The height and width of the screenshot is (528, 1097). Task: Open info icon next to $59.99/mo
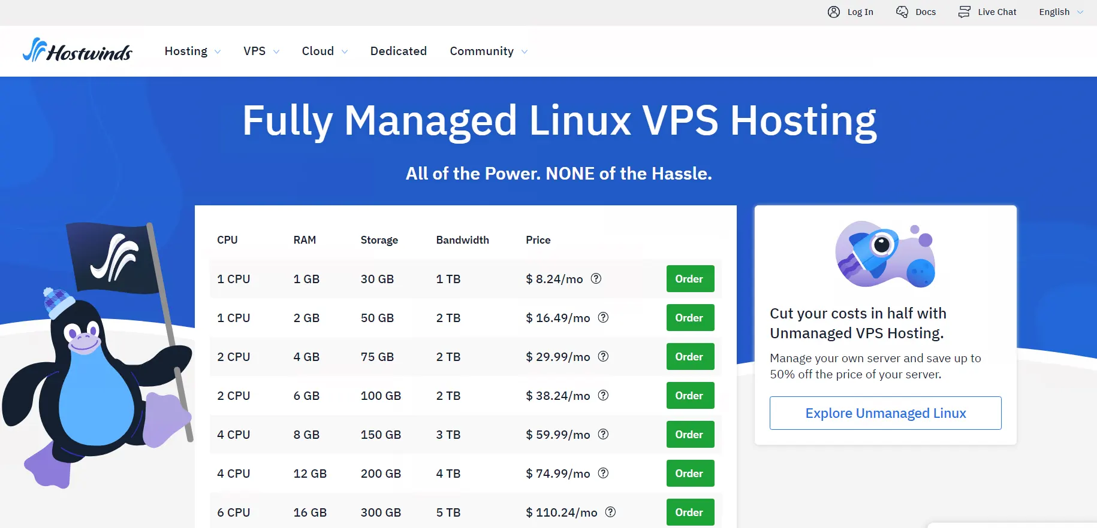click(x=604, y=434)
